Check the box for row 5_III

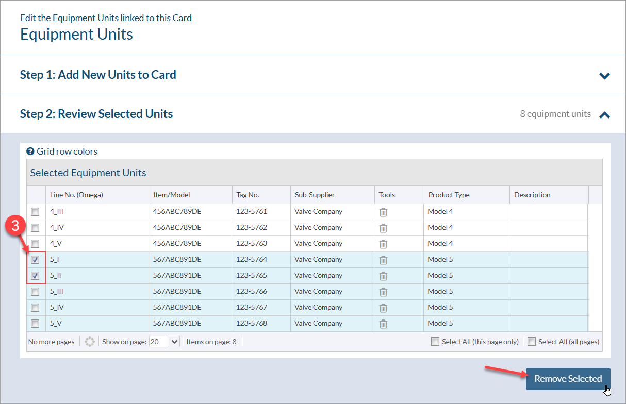pyautogui.click(x=35, y=292)
